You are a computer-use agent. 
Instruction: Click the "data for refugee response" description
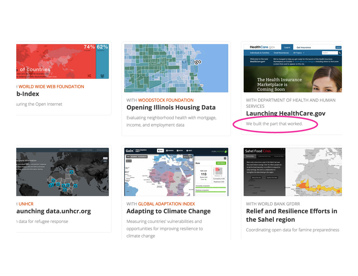(x=42, y=221)
